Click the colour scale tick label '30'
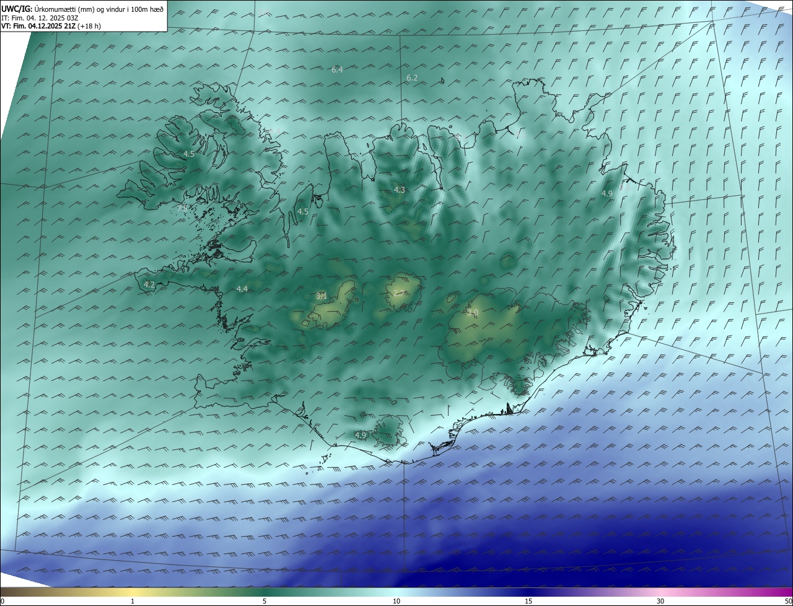793x606 pixels. (x=660, y=601)
